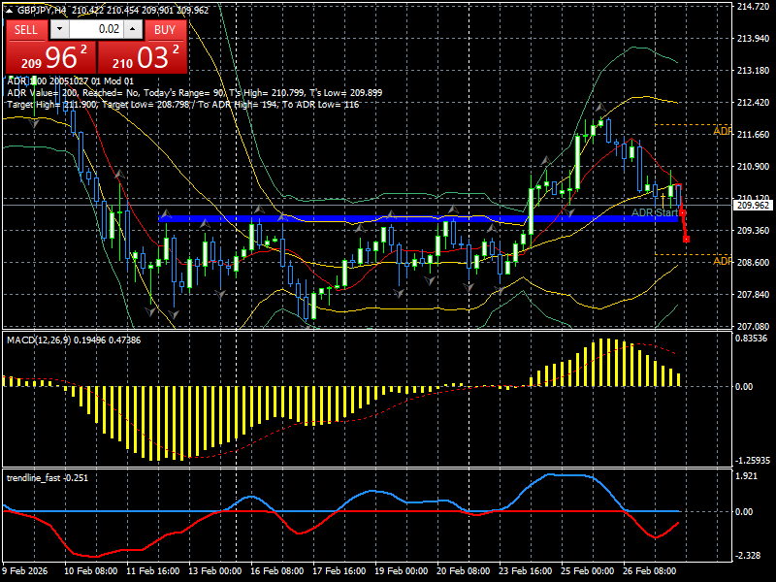Select the GBPJPY,H4 chart title text
This screenshot has height=582, width=776.
coord(42,11)
